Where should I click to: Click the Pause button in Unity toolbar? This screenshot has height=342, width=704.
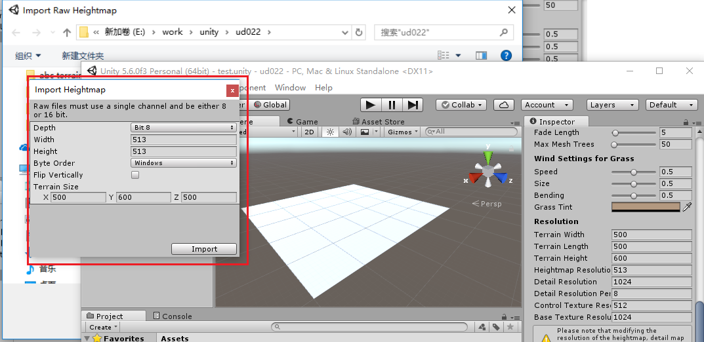(x=392, y=105)
